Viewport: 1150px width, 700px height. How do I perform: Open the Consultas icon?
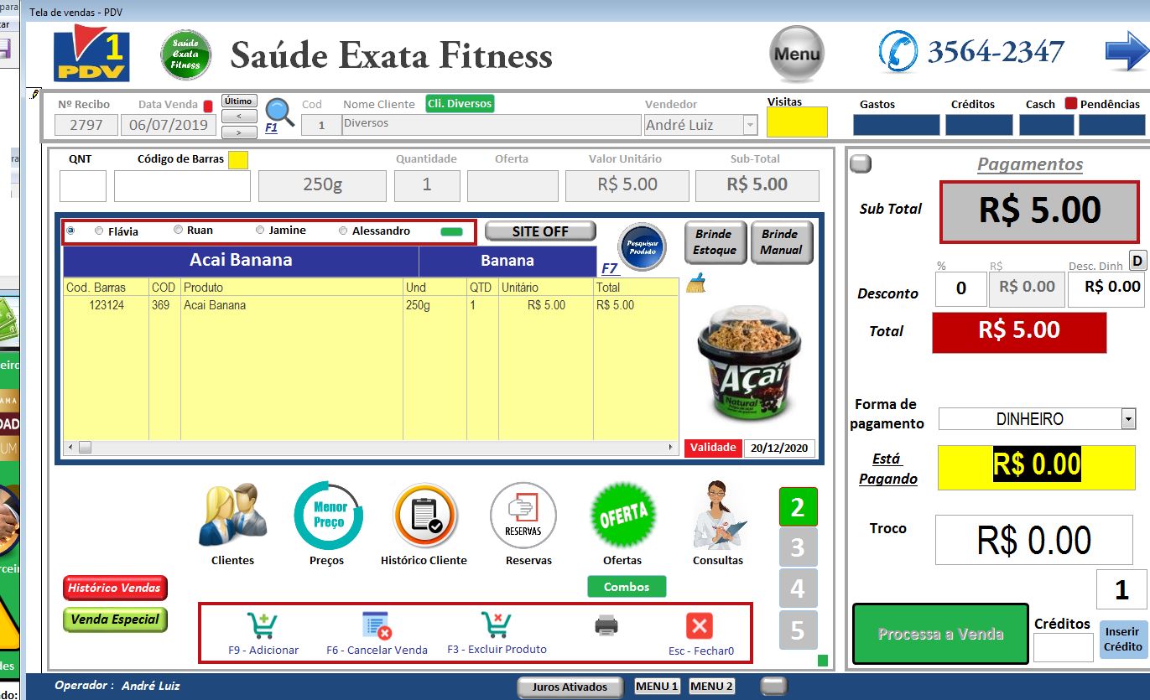(x=718, y=515)
